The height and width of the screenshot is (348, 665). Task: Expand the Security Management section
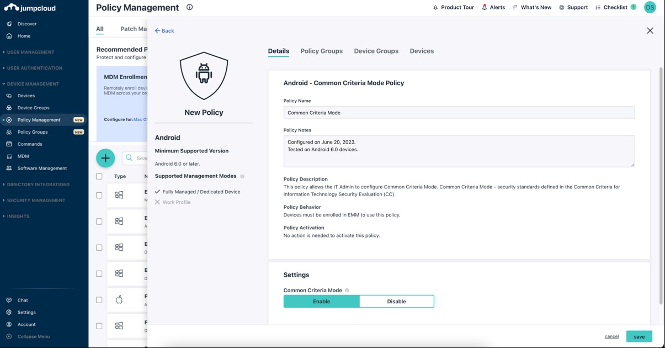pyautogui.click(x=34, y=200)
